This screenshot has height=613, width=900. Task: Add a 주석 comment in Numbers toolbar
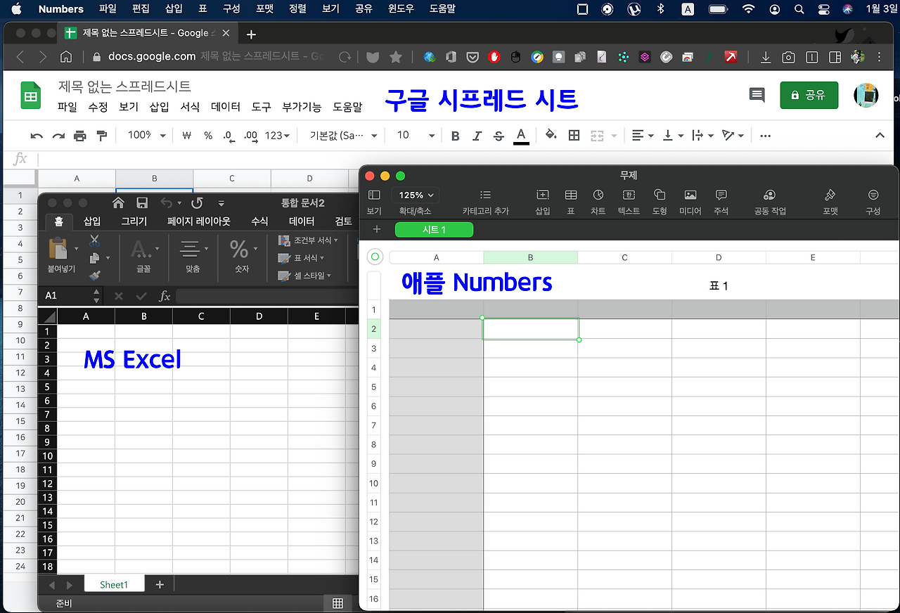tap(721, 200)
